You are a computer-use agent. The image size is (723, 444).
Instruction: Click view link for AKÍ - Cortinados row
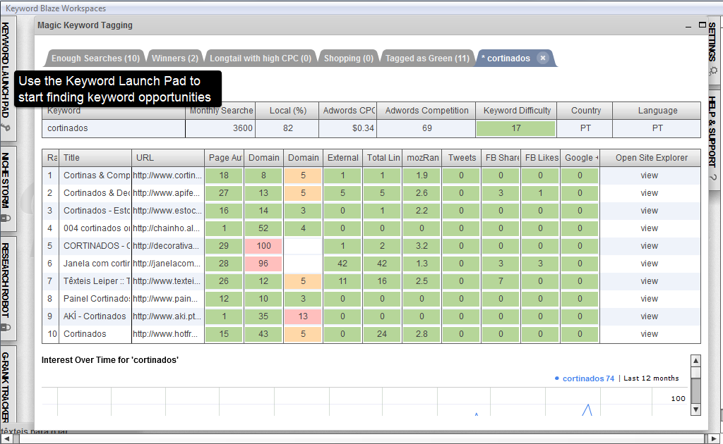click(x=649, y=316)
